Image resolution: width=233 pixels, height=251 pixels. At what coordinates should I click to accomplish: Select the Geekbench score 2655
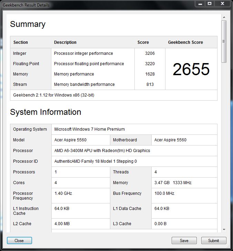coord(191,69)
